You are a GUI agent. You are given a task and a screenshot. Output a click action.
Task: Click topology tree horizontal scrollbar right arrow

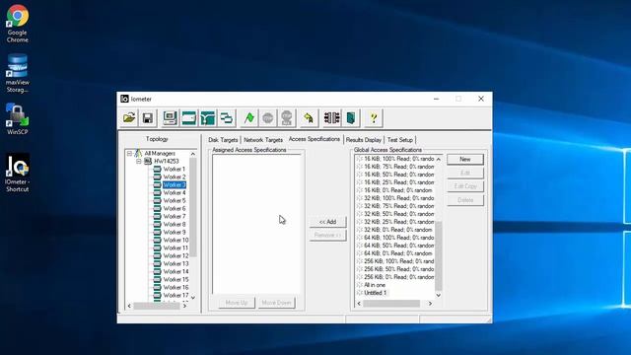click(x=184, y=306)
